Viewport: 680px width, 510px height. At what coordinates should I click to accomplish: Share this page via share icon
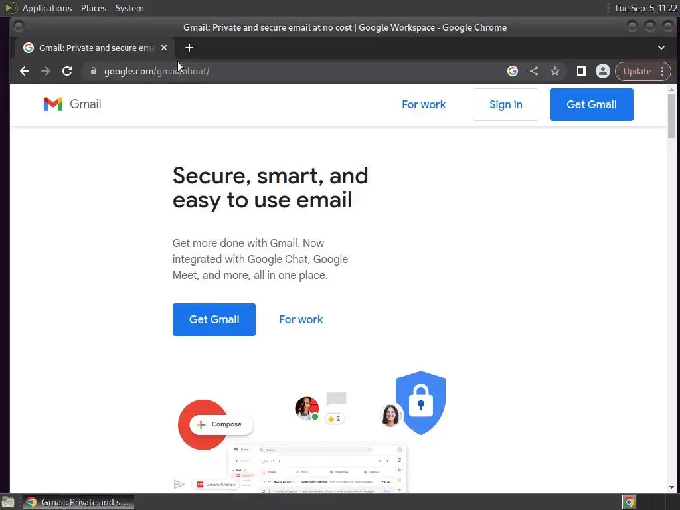click(534, 71)
